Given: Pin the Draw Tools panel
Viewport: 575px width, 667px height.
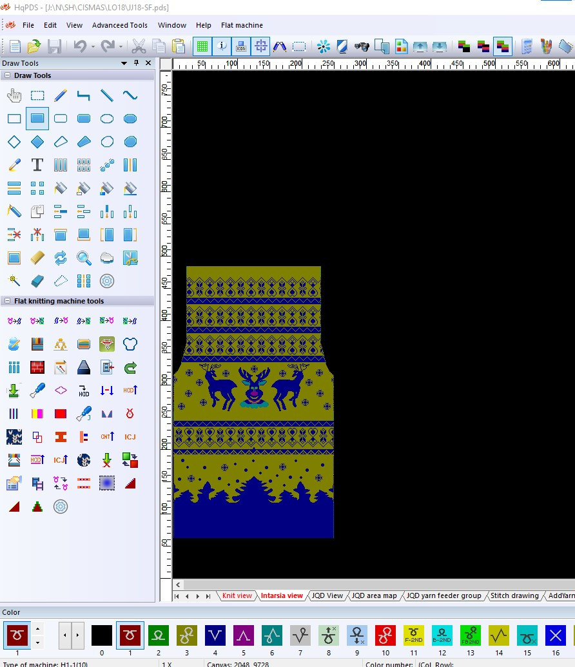Looking at the screenshot, I should [136, 63].
